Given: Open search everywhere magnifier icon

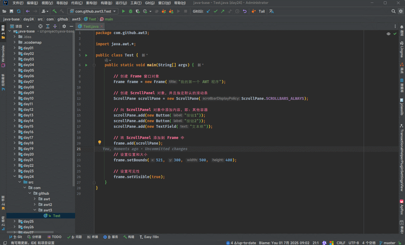Looking at the screenshot, I should [x=393, y=11].
